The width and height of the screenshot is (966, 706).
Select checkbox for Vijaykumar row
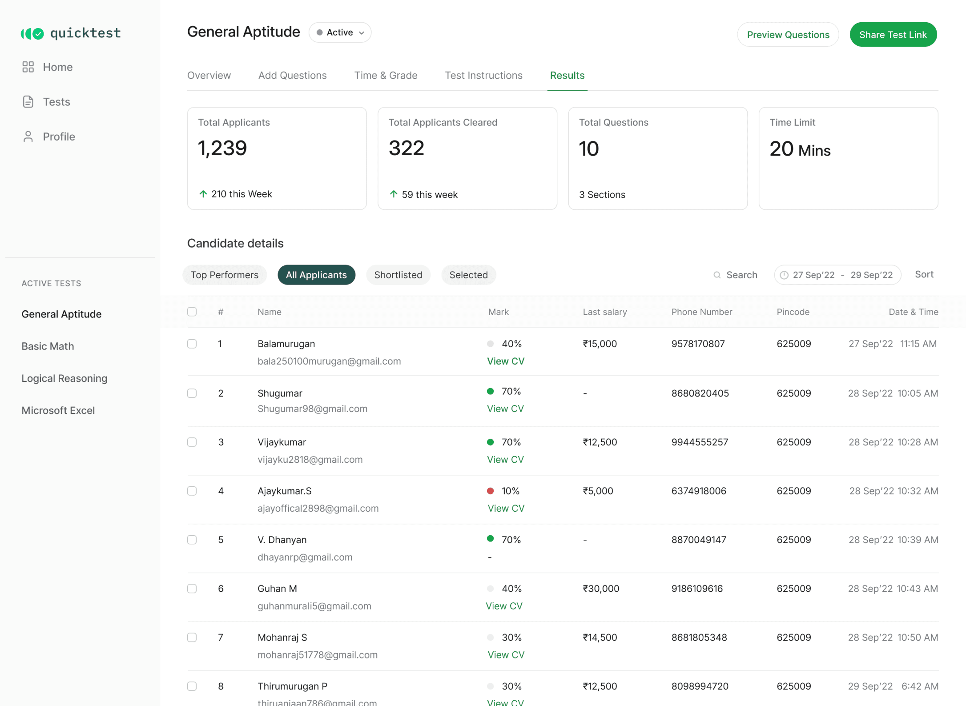pyautogui.click(x=192, y=442)
